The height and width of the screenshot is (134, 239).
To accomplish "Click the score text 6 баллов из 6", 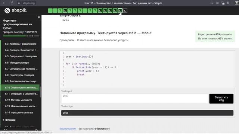I will pyautogui.click(x=102, y=128).
